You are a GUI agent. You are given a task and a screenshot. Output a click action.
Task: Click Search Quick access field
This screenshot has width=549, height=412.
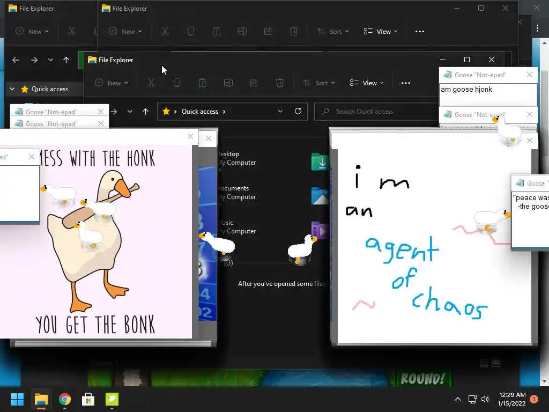[376, 112]
